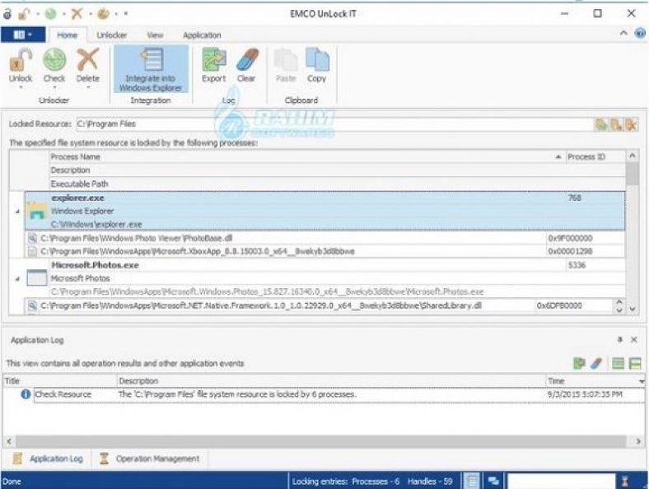This screenshot has height=489, width=649.
Task: Collapse the ribbon with the chevron
Action: tap(623, 33)
